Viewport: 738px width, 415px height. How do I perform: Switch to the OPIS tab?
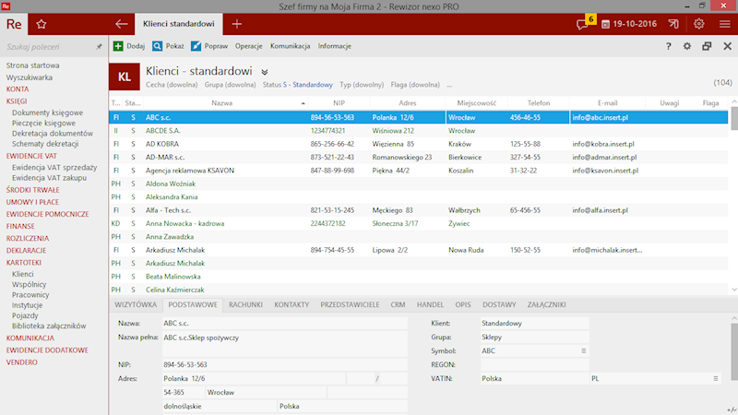(x=463, y=305)
